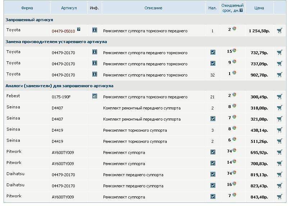Open the info icon for Toyota 04479-05010
290x206 pixels.
tap(95, 31)
